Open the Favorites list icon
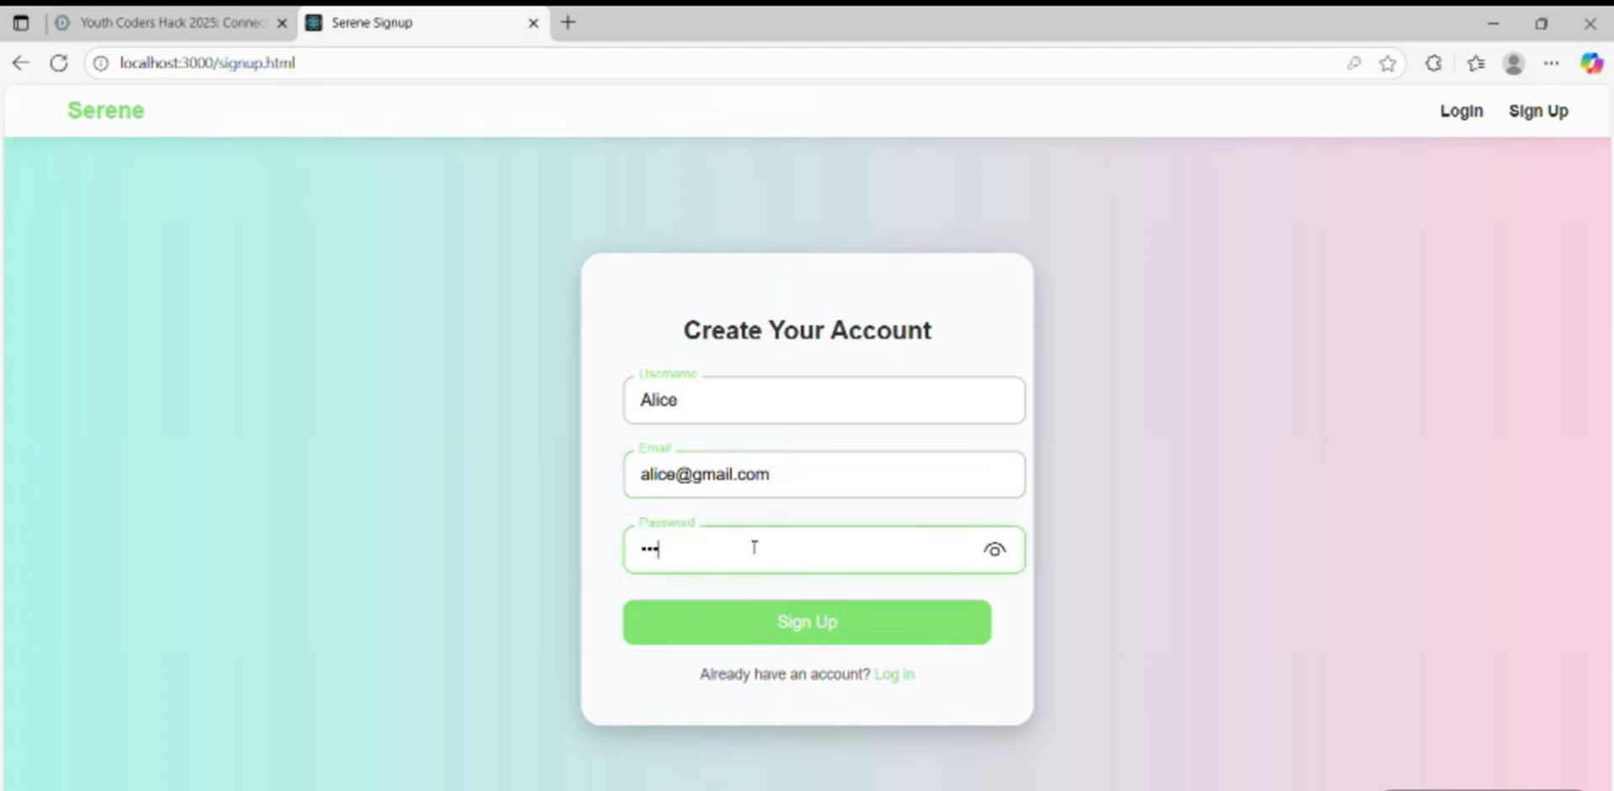This screenshot has width=1614, height=791. pos(1476,63)
